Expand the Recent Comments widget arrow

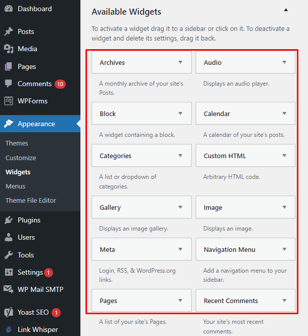[x=284, y=301]
